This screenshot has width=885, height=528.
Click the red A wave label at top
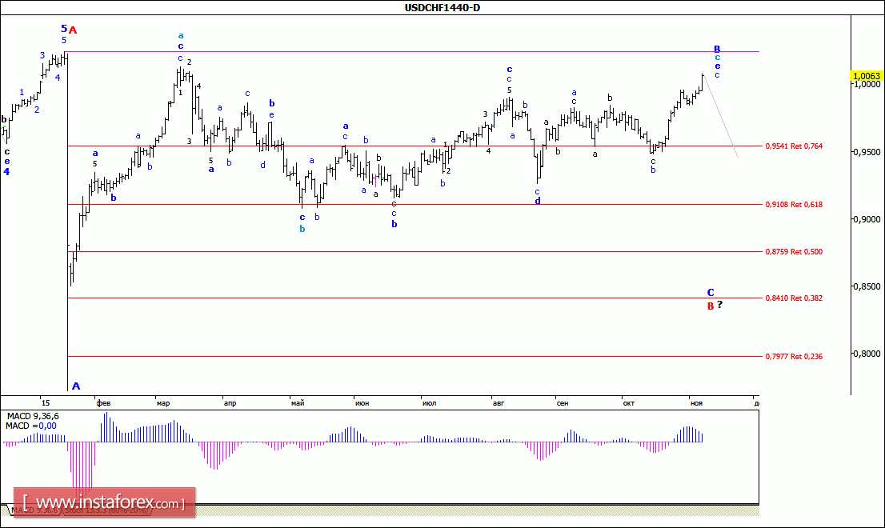[x=73, y=30]
